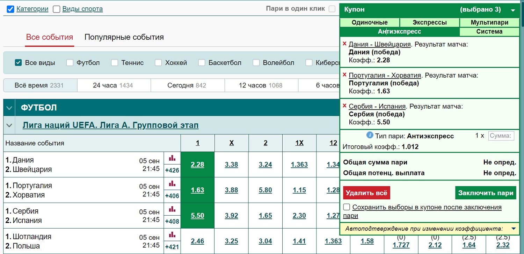The width and height of the screenshot is (524, 254).
Task: Open Виды спорта link
Action: 82,9
